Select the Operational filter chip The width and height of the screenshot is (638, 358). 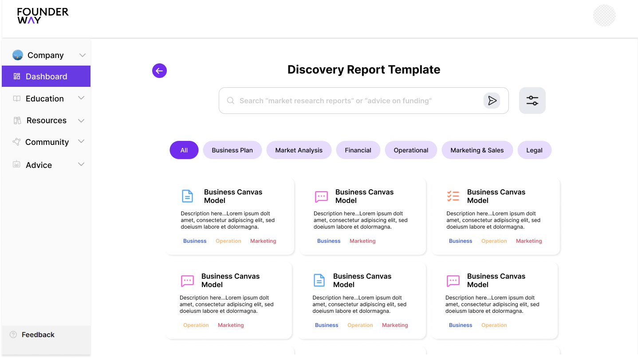[x=411, y=150]
